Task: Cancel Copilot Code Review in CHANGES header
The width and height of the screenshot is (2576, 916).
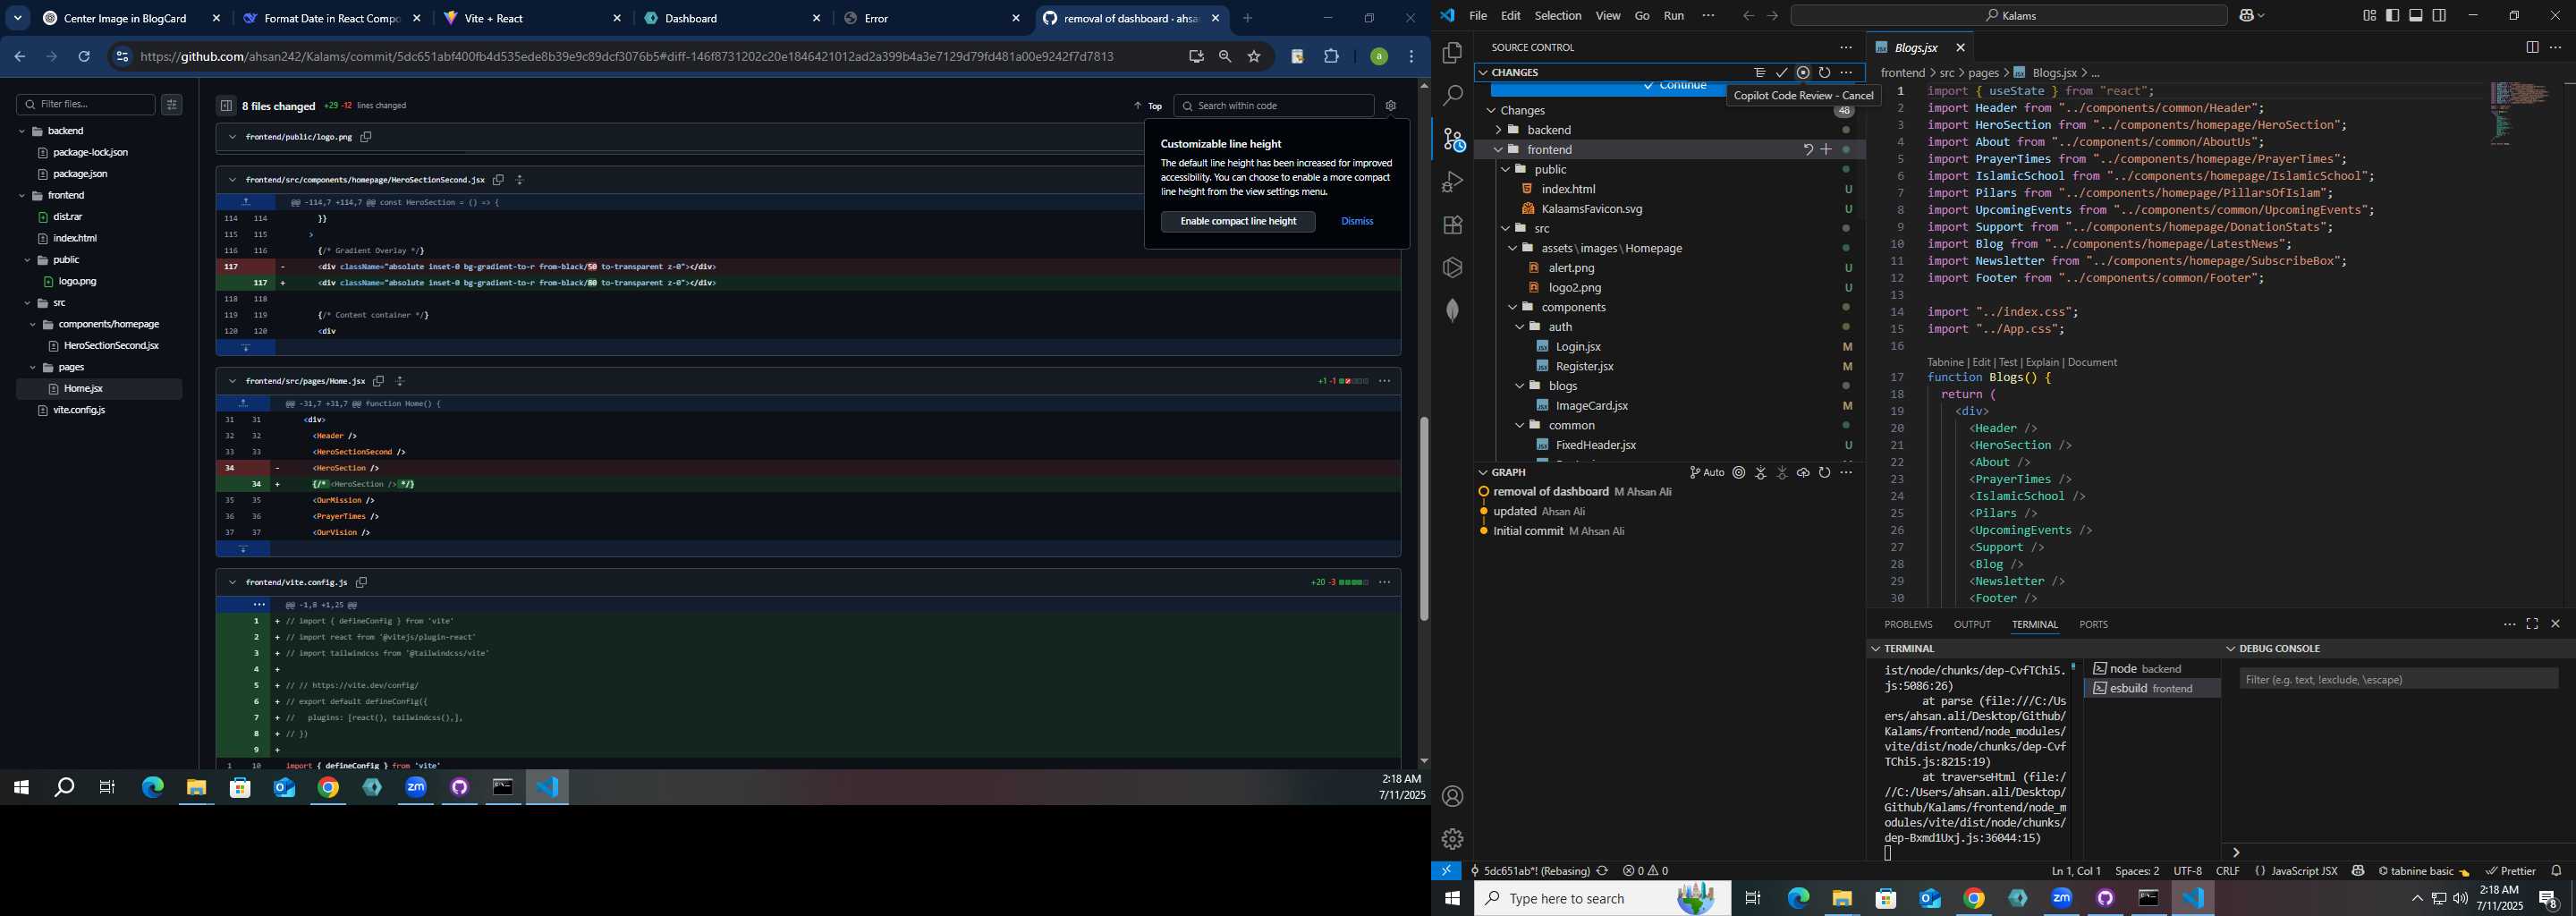Action: [x=1803, y=72]
